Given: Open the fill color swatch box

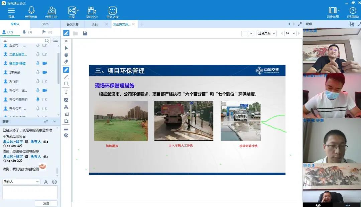Looking at the screenshot, I should click(x=247, y=33).
